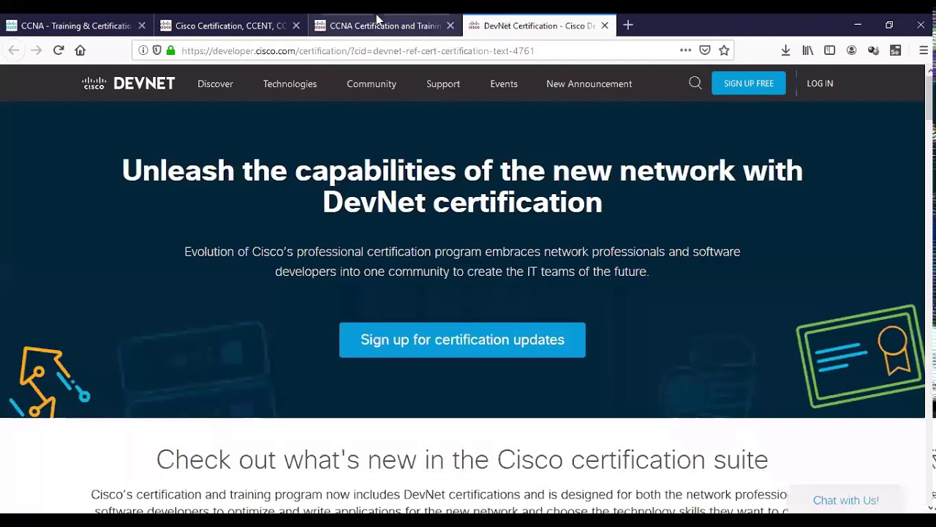This screenshot has height=527, width=936.
Task: Reload the current page
Action: (58, 51)
